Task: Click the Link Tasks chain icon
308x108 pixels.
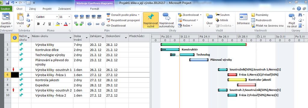Action: pyautogui.click(x=97, y=24)
